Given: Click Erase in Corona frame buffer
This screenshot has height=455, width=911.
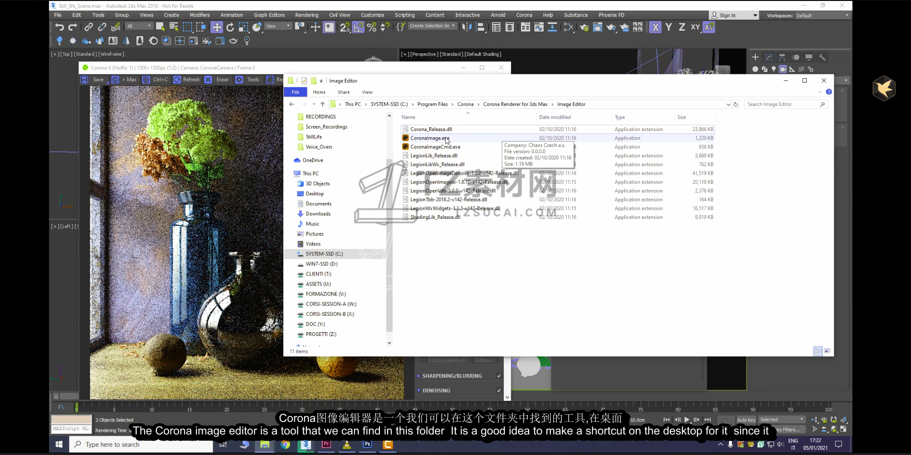Looking at the screenshot, I should click(217, 80).
